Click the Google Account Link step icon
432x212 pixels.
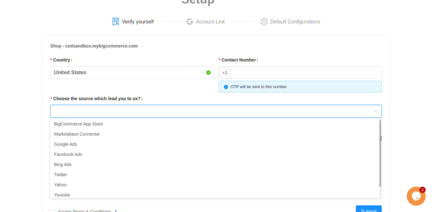(x=189, y=22)
